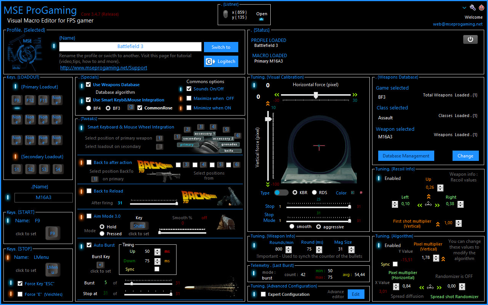Disable the Auto Burst checkbox
Viewport: 488px width, 305px height.
click(x=89, y=245)
